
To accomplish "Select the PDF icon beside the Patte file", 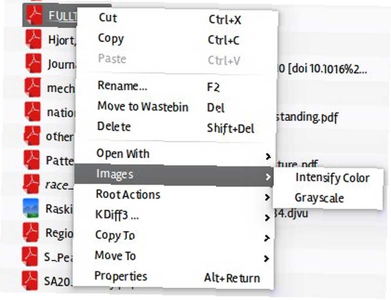I will coord(32,160).
